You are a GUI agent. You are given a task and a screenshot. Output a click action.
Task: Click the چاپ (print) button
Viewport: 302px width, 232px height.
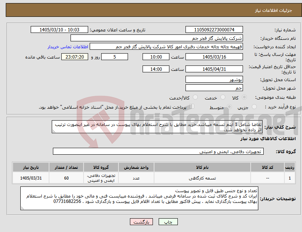[x=168, y=222]
